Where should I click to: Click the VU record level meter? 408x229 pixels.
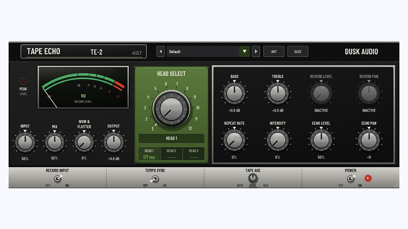coord(83,87)
